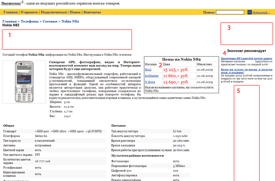The width and height of the screenshot is (275, 181).
Task: Click the Series 60 platform value
Action: pos(41,136)
